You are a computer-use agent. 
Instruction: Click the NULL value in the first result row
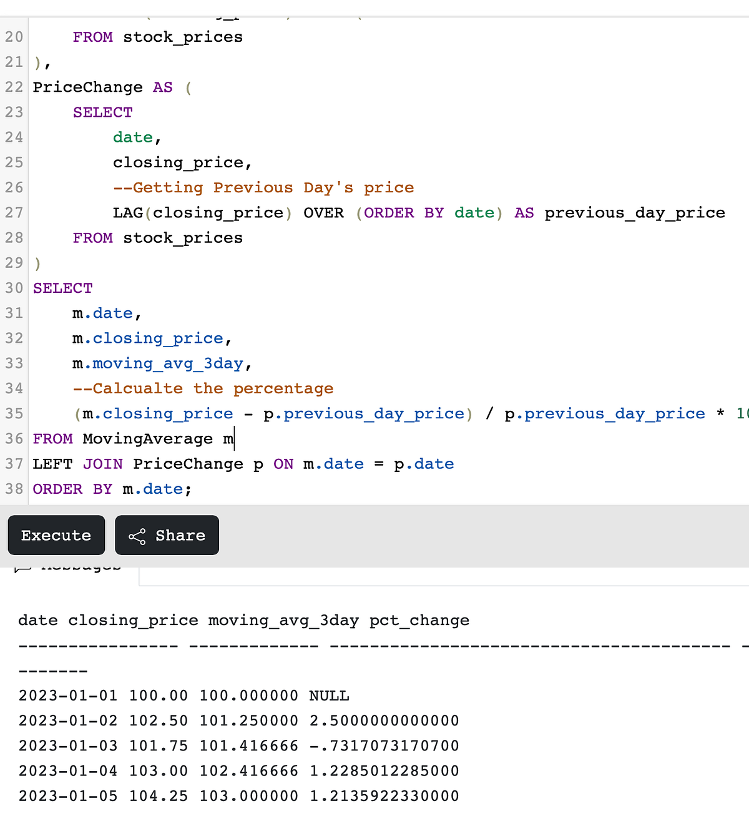329,695
